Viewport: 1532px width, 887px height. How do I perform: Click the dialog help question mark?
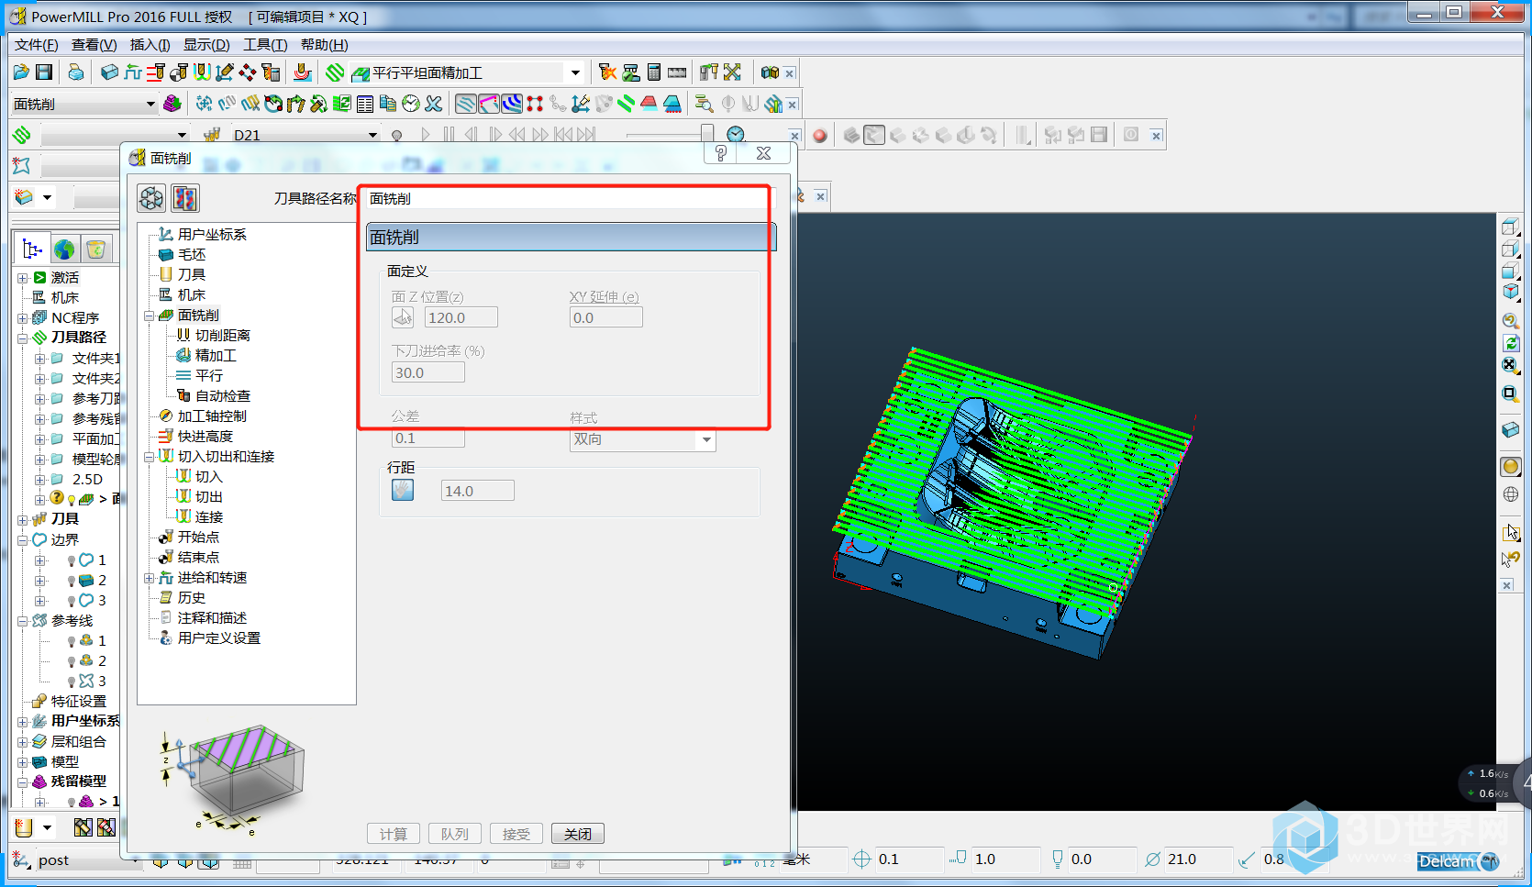coord(721,153)
